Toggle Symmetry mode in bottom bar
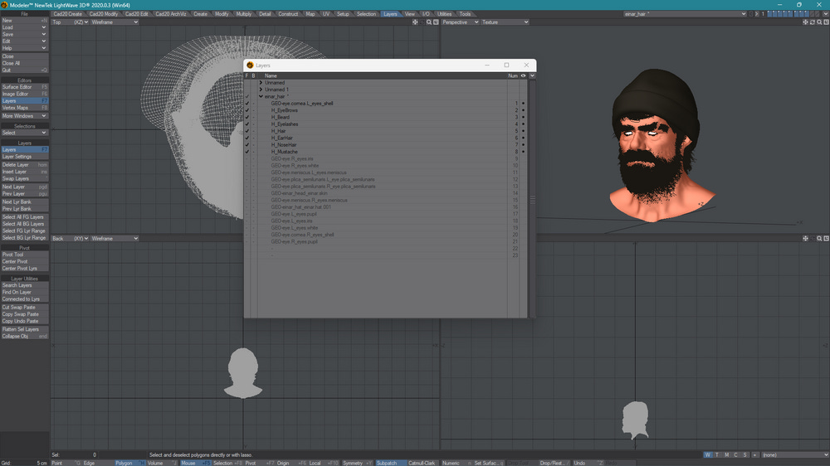The height and width of the screenshot is (466, 830). pyautogui.click(x=357, y=463)
